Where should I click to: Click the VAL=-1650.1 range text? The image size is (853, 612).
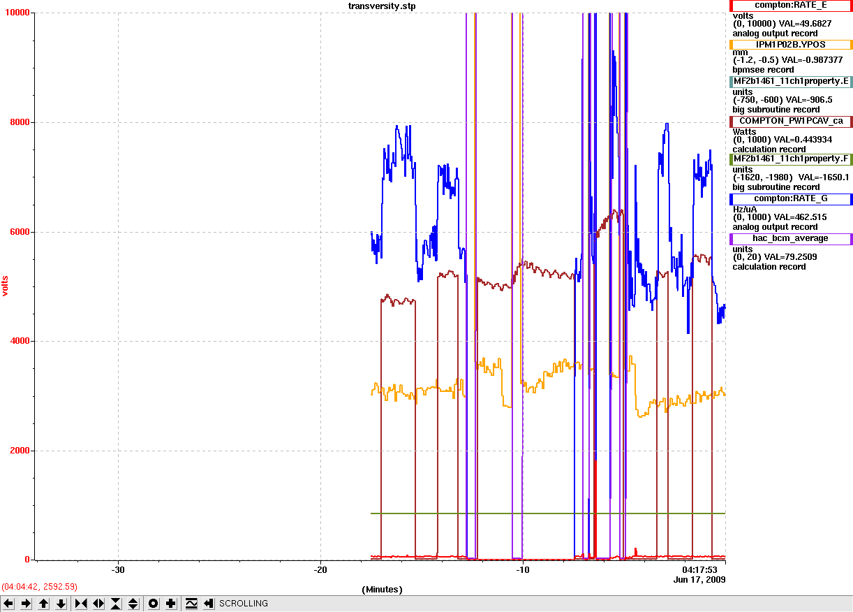791,177
